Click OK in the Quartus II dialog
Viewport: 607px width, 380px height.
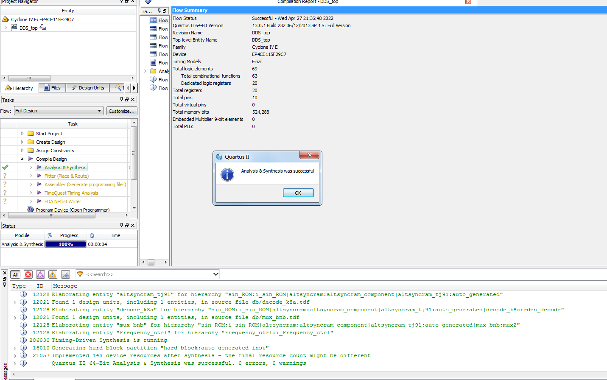point(298,193)
